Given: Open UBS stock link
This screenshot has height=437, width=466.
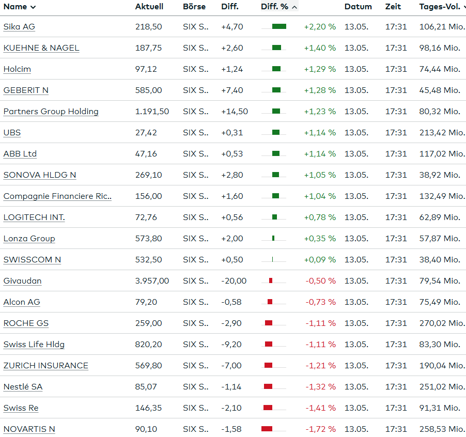Looking at the screenshot, I should point(12,133).
